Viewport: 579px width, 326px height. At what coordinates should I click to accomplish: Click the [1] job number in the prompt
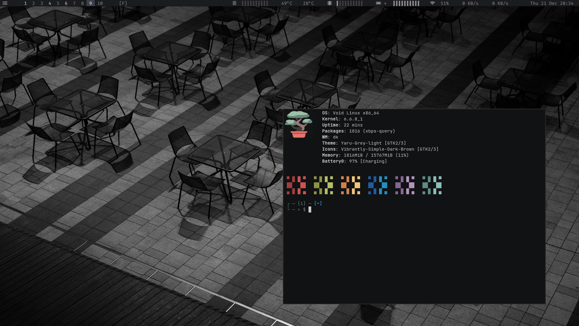coord(302,203)
